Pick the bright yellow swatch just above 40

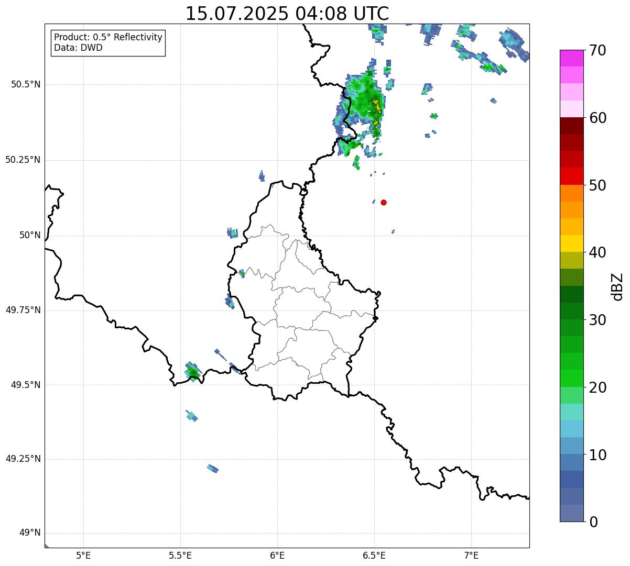click(x=571, y=243)
